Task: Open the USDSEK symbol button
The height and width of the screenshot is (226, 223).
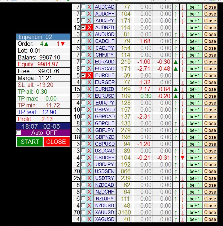Action: pyautogui.click(x=105, y=171)
